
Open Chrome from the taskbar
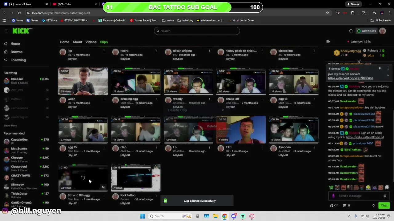[x=225, y=216]
